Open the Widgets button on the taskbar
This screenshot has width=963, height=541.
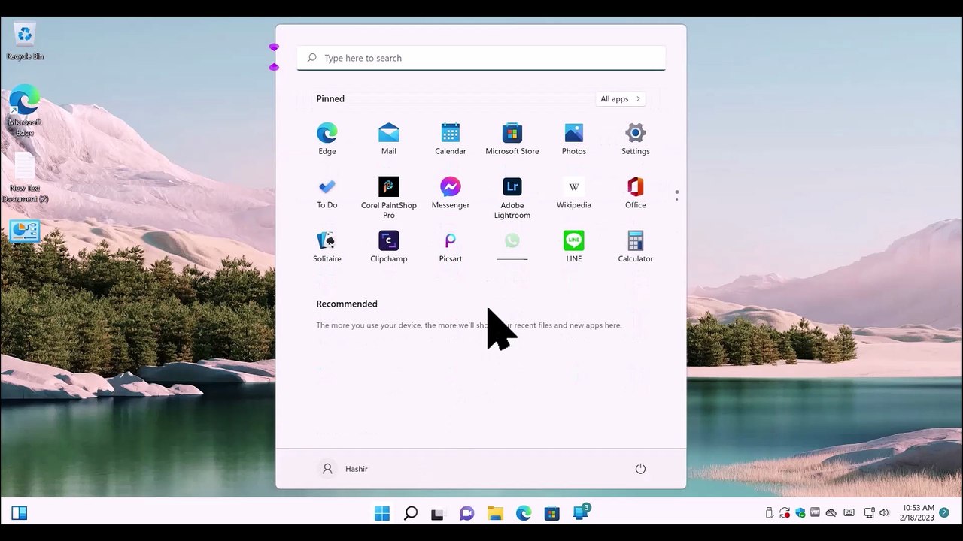20,513
